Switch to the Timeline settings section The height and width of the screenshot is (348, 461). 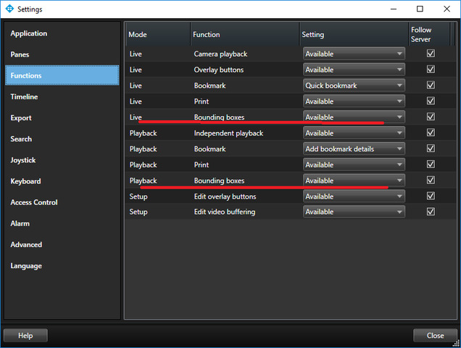pyautogui.click(x=25, y=96)
